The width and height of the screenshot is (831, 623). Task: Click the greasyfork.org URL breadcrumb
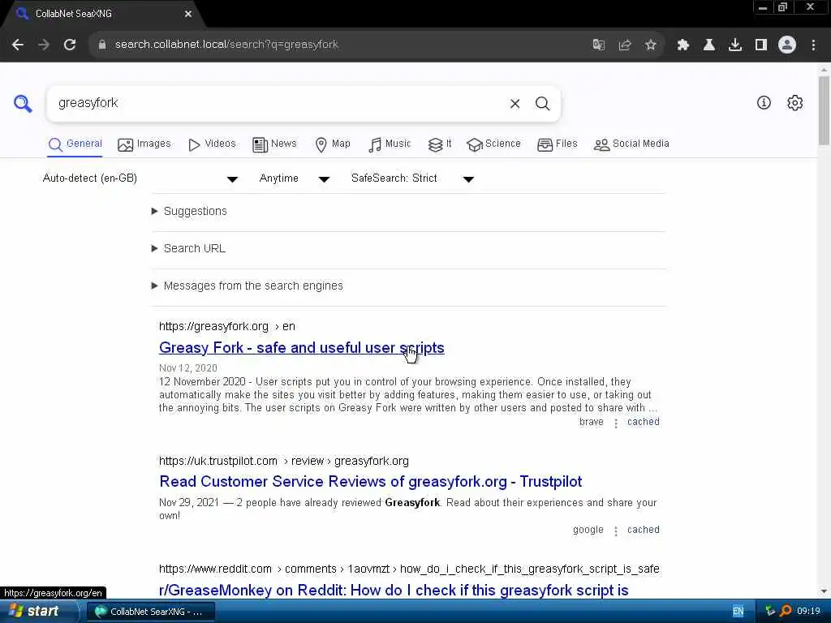click(227, 326)
